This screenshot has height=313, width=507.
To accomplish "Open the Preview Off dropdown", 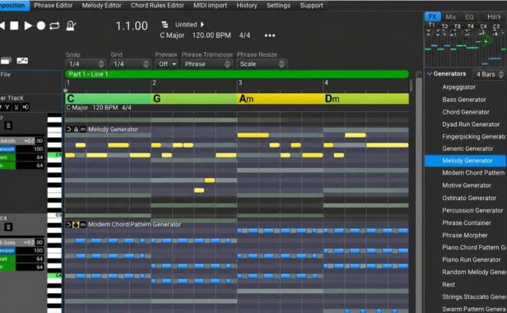I will pos(166,64).
